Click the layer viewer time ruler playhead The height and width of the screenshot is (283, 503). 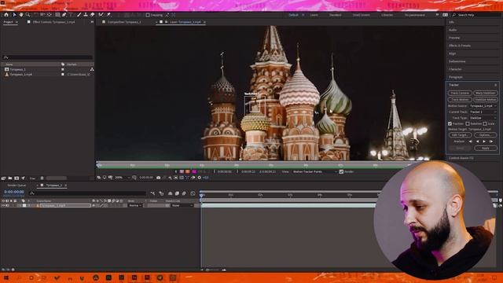[x=99, y=165]
